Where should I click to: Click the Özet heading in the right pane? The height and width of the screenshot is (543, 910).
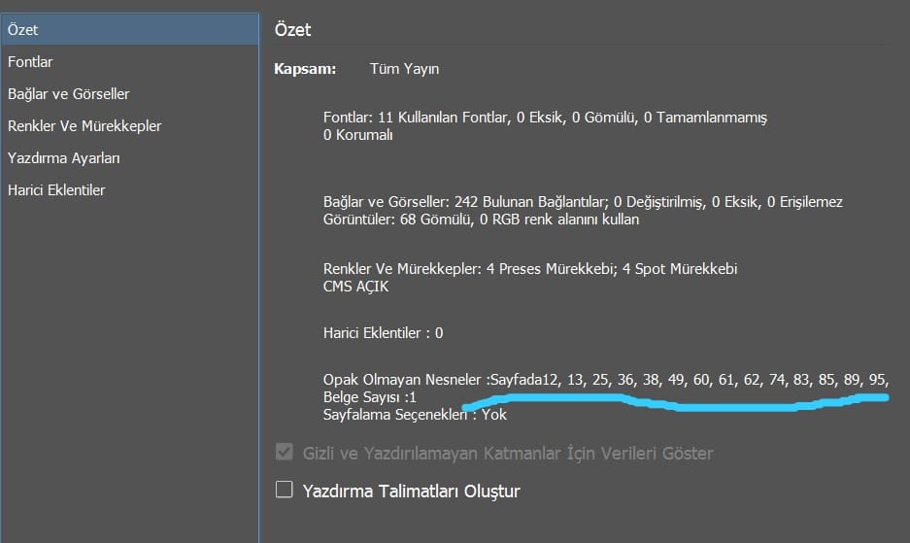point(292,29)
